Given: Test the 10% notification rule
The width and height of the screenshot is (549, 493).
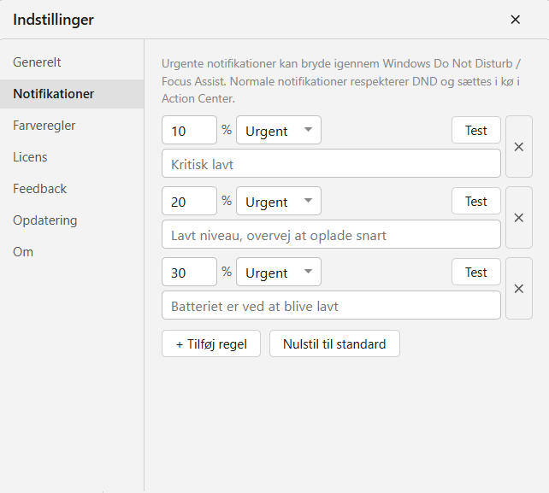Looking at the screenshot, I should [476, 130].
